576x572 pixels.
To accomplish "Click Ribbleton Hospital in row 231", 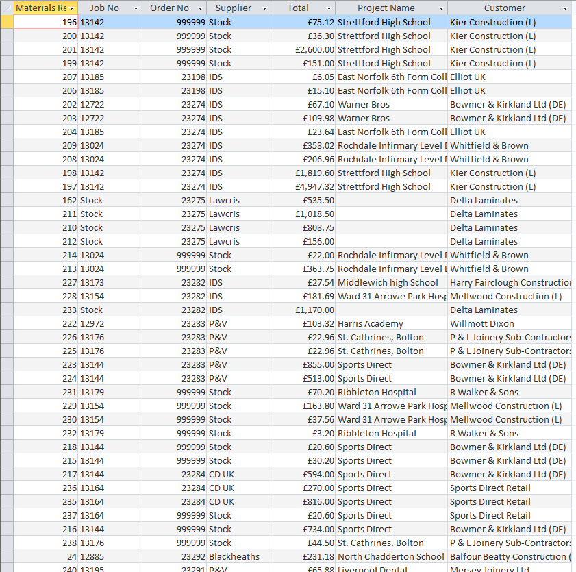I will [x=392, y=392].
